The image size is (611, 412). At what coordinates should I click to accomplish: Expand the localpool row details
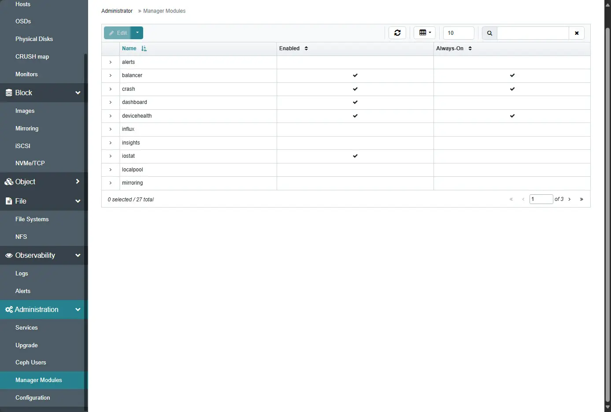[111, 170]
